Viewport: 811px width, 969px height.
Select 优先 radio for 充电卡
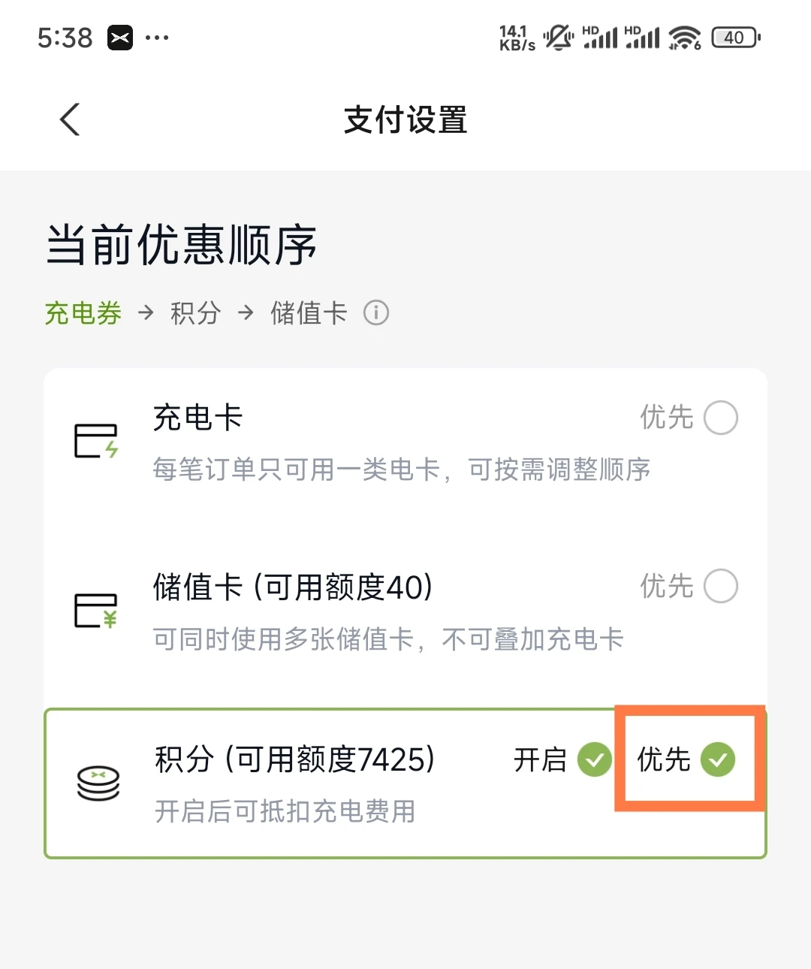(x=721, y=418)
